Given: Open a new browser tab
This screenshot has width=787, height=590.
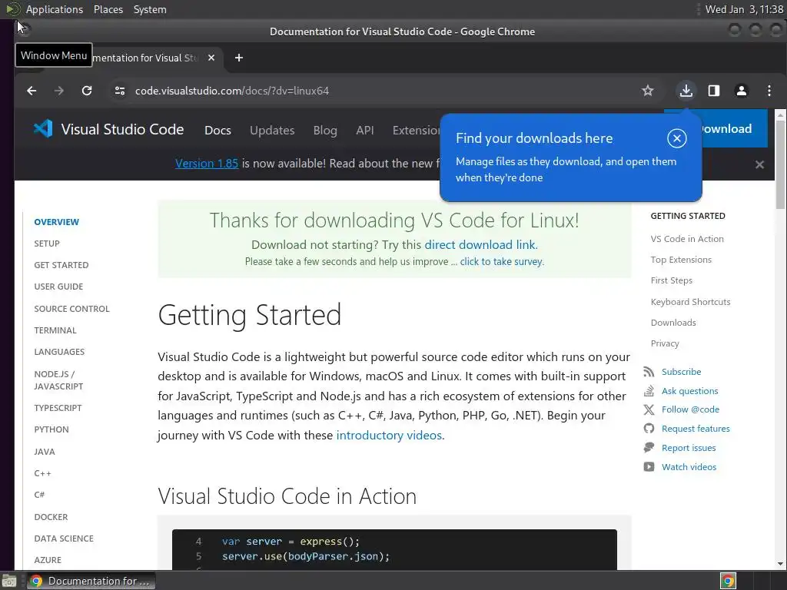Looking at the screenshot, I should pos(239,58).
